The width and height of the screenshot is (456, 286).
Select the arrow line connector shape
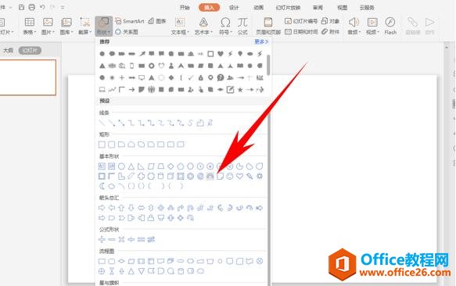112,123
